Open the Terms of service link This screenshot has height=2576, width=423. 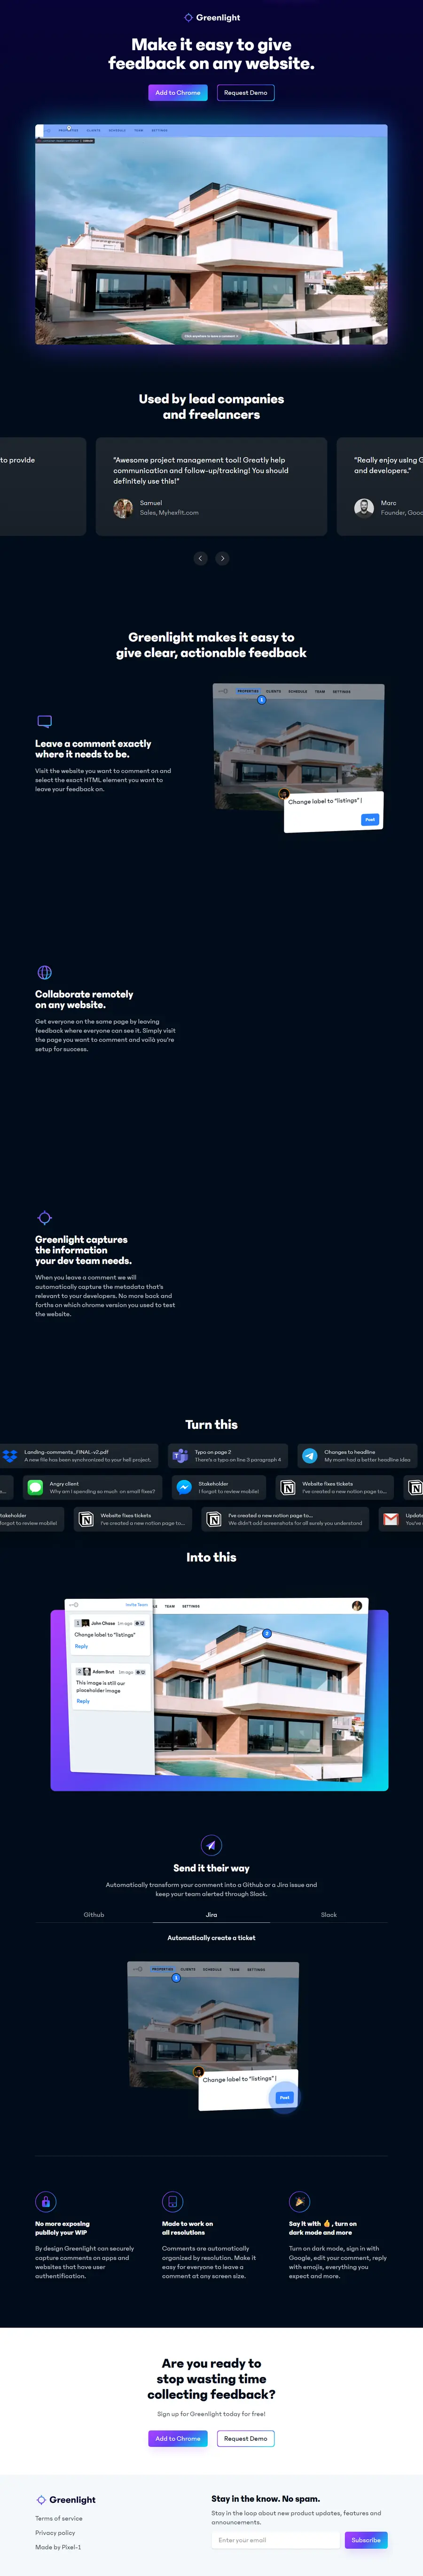(59, 2518)
